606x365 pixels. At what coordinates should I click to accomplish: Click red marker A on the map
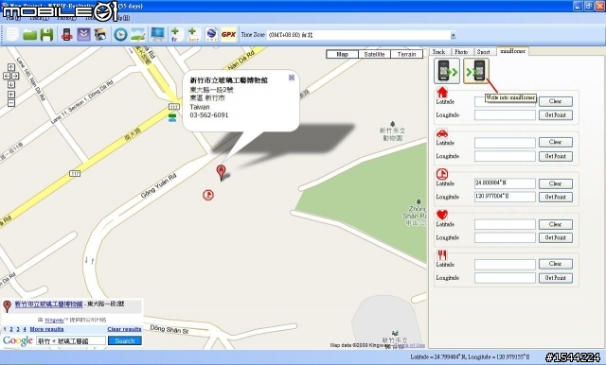(221, 172)
